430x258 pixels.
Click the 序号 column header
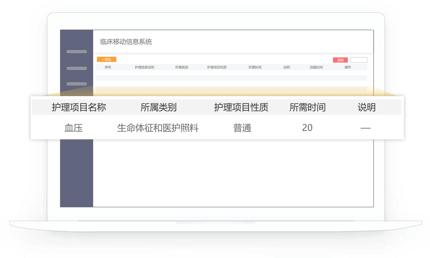pos(108,67)
